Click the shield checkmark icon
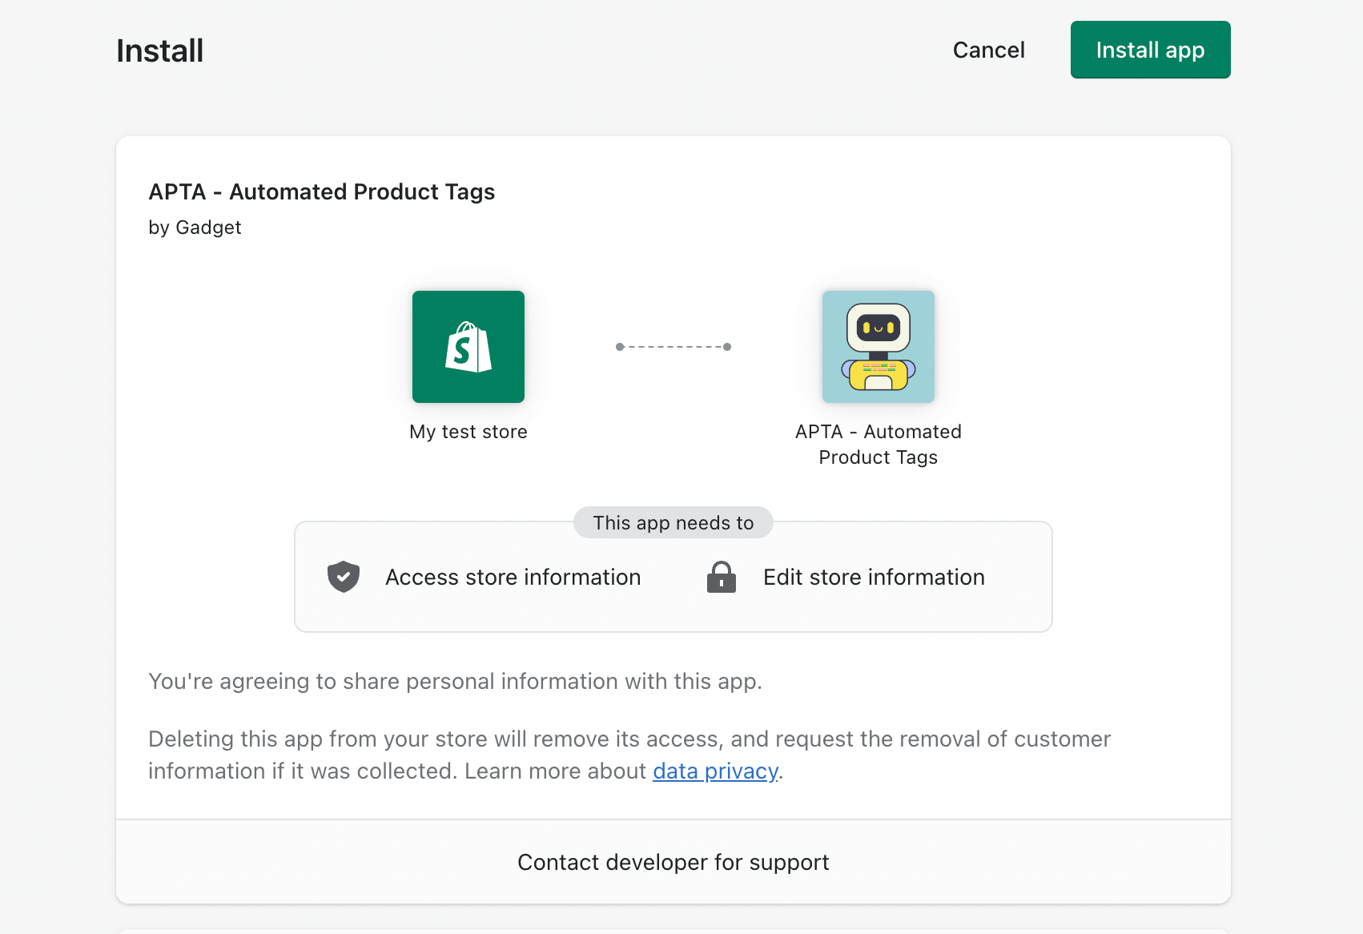 click(x=344, y=577)
